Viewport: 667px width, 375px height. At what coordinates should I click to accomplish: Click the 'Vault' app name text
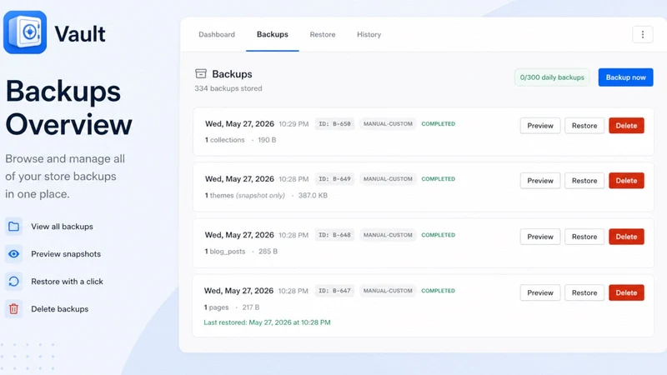tap(80, 33)
